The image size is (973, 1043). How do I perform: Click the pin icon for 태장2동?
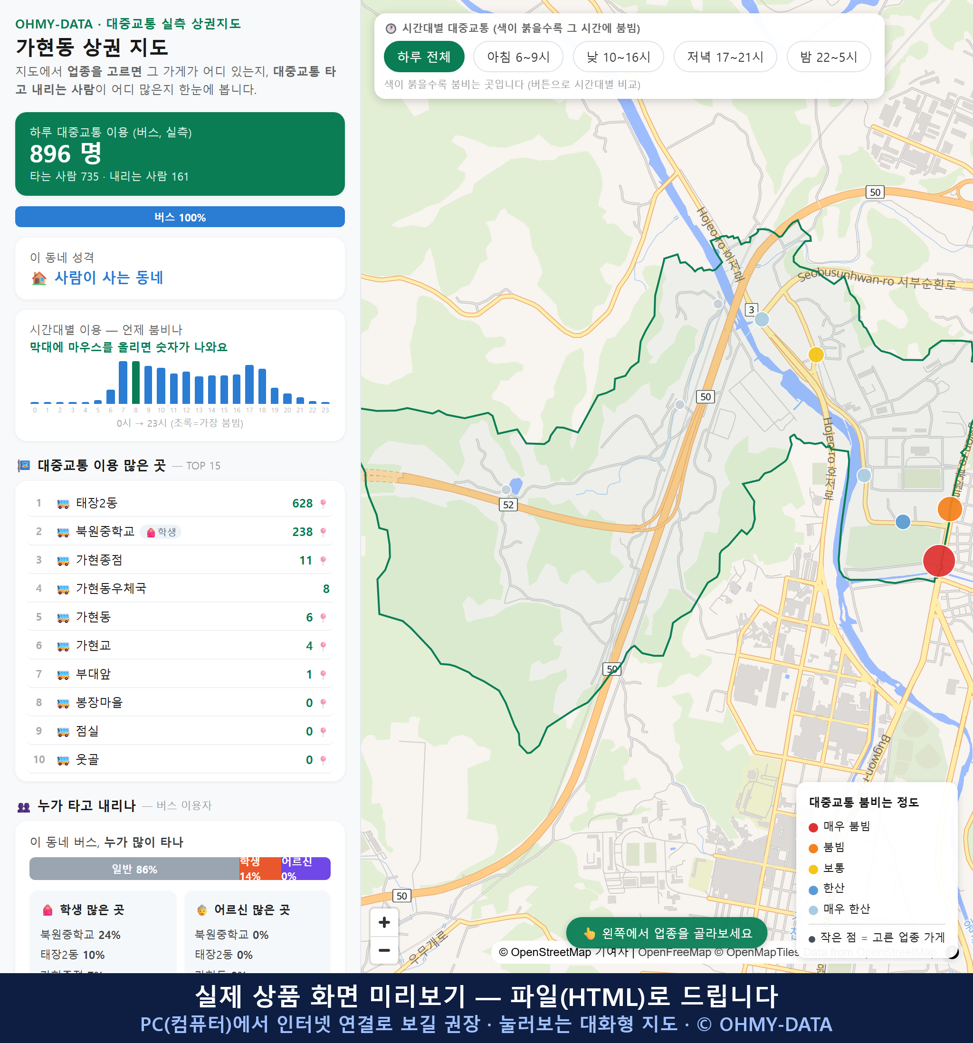tap(323, 504)
